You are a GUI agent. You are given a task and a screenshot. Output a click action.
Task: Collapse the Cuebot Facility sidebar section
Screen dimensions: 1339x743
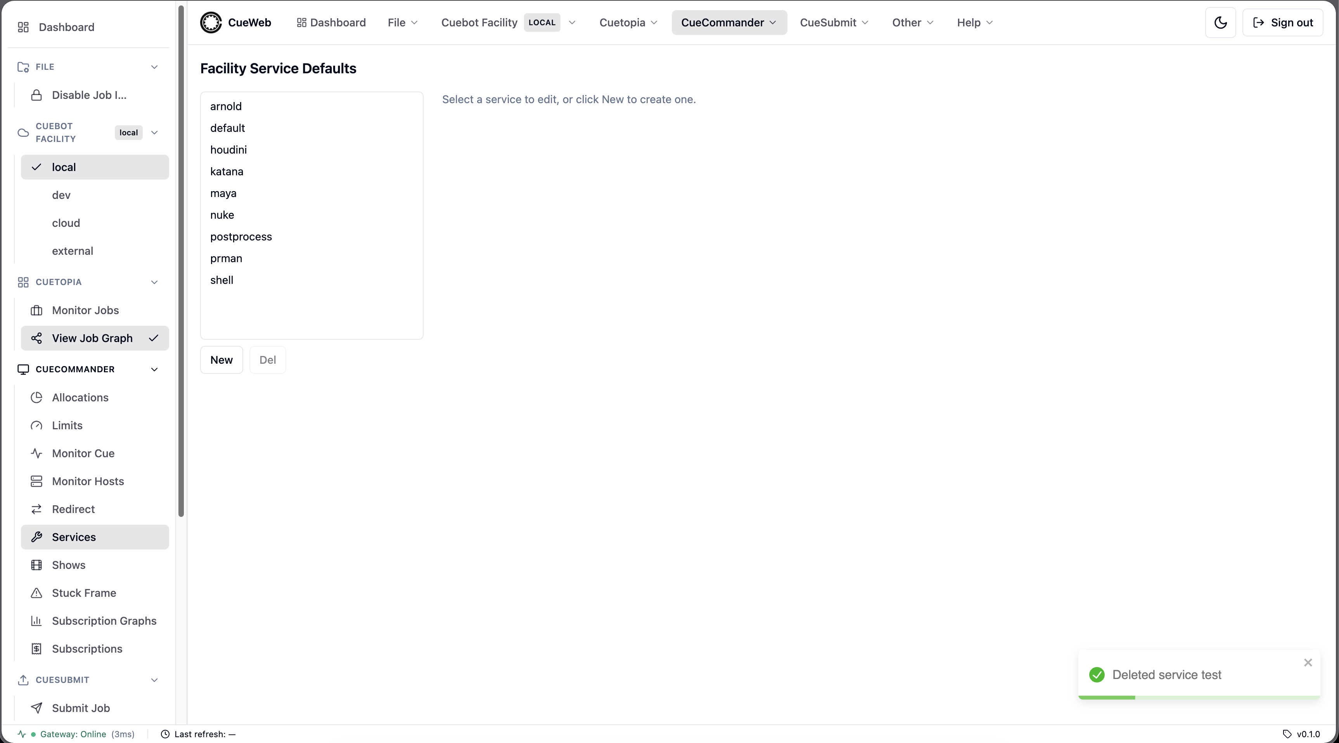click(x=154, y=133)
